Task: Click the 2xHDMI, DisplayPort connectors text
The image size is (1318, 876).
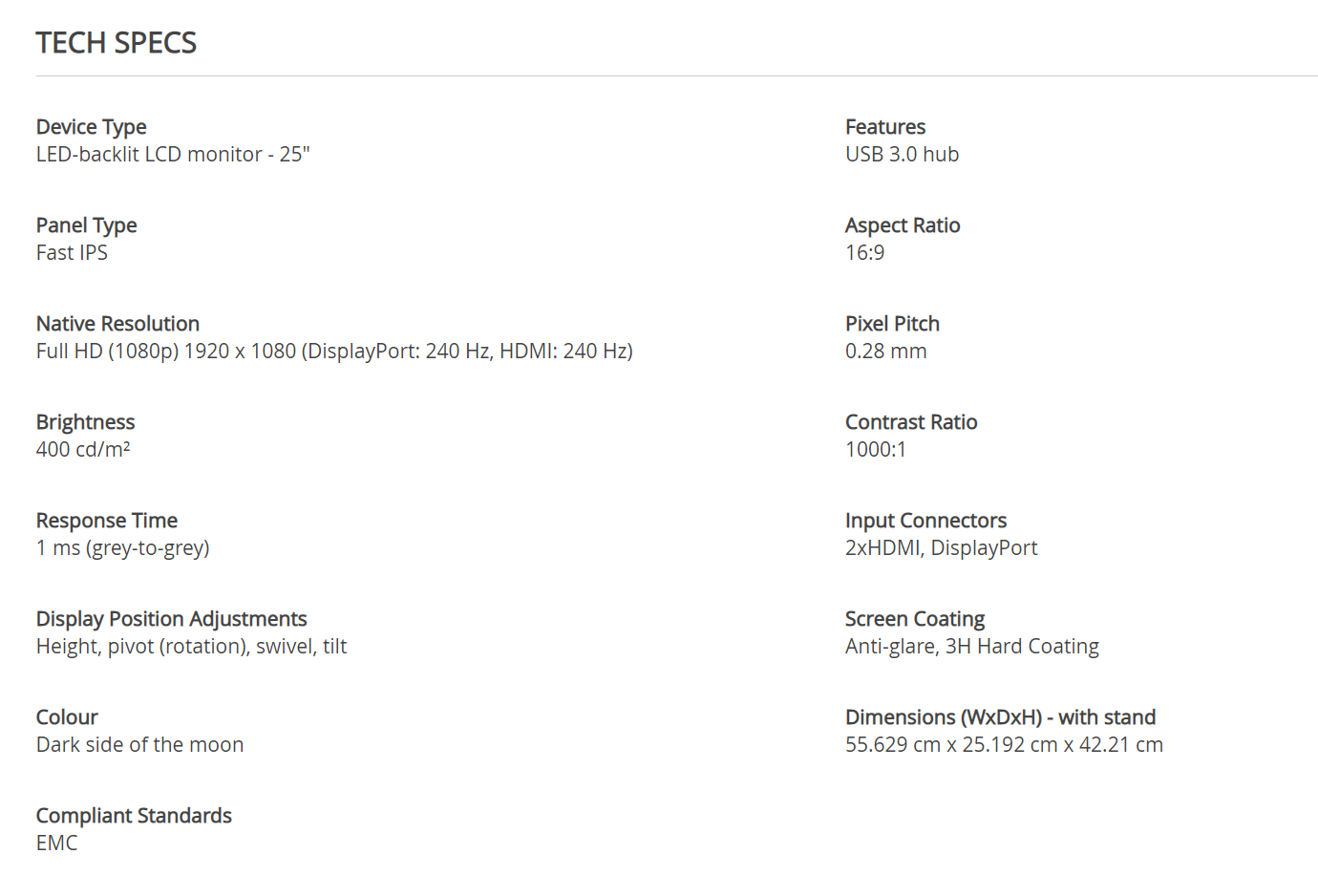Action: 942,548
